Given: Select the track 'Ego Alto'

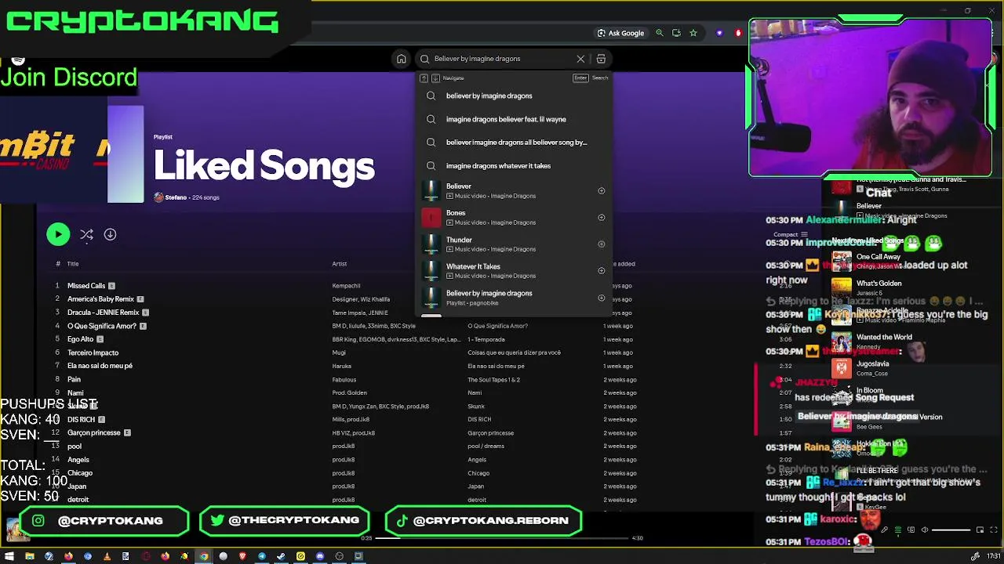Looking at the screenshot, I should (x=80, y=339).
